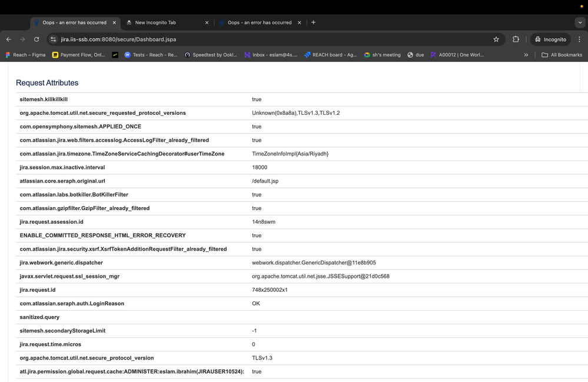Click the forward navigation arrow
The width and height of the screenshot is (588, 382).
click(x=22, y=39)
